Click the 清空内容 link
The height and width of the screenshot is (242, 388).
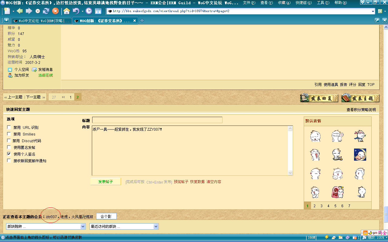click(x=214, y=182)
